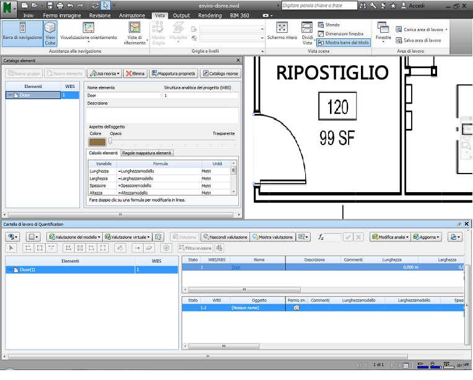
Task: Toggle the View Cube display
Action: (50, 34)
